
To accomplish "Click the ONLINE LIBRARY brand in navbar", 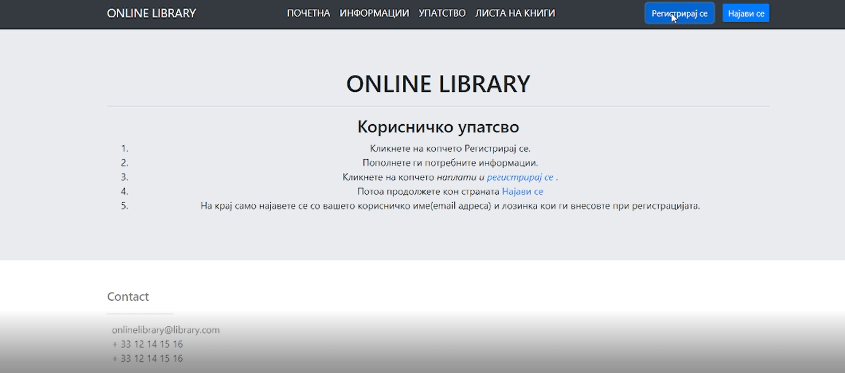I will click(151, 13).
